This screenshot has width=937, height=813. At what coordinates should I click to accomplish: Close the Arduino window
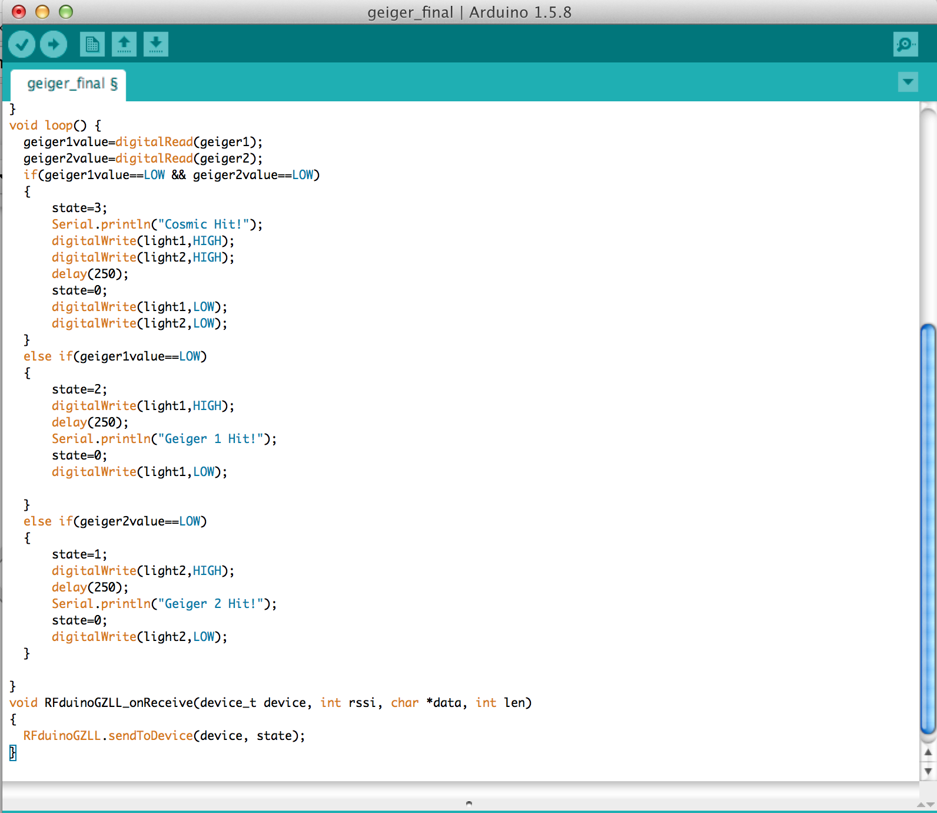point(19,12)
